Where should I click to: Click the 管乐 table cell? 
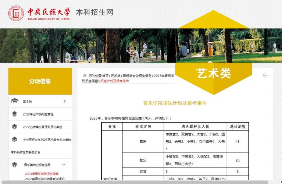click(143, 142)
